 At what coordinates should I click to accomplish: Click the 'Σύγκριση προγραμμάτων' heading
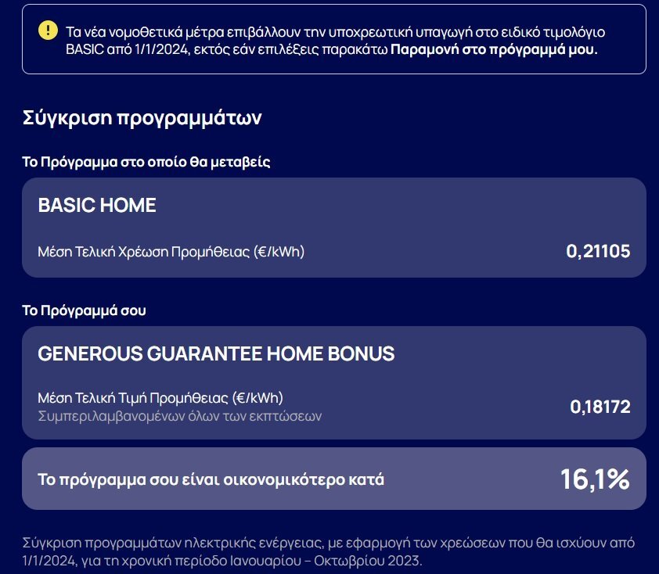pos(142,117)
